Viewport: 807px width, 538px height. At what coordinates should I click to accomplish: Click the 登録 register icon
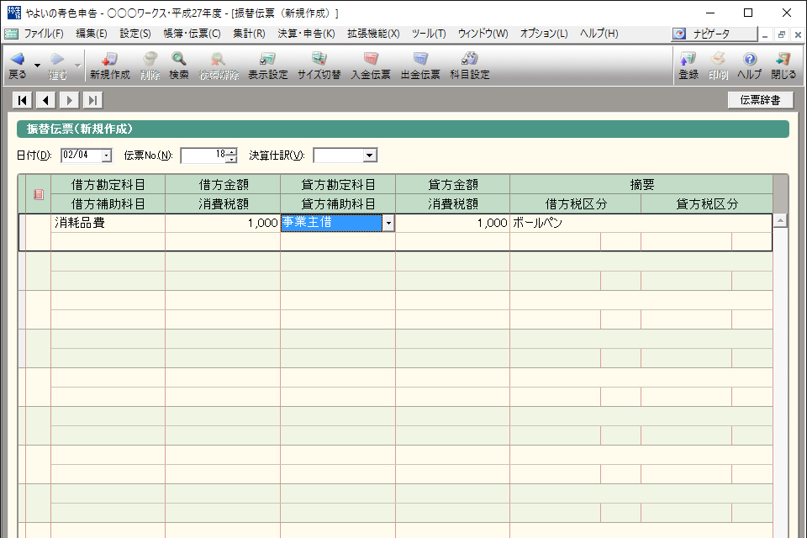coord(688,59)
